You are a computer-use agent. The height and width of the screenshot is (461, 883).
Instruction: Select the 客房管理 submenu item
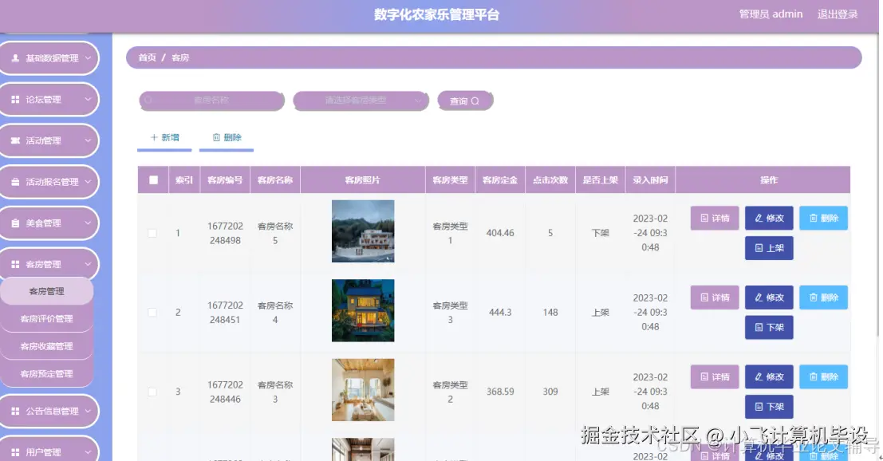(x=47, y=291)
